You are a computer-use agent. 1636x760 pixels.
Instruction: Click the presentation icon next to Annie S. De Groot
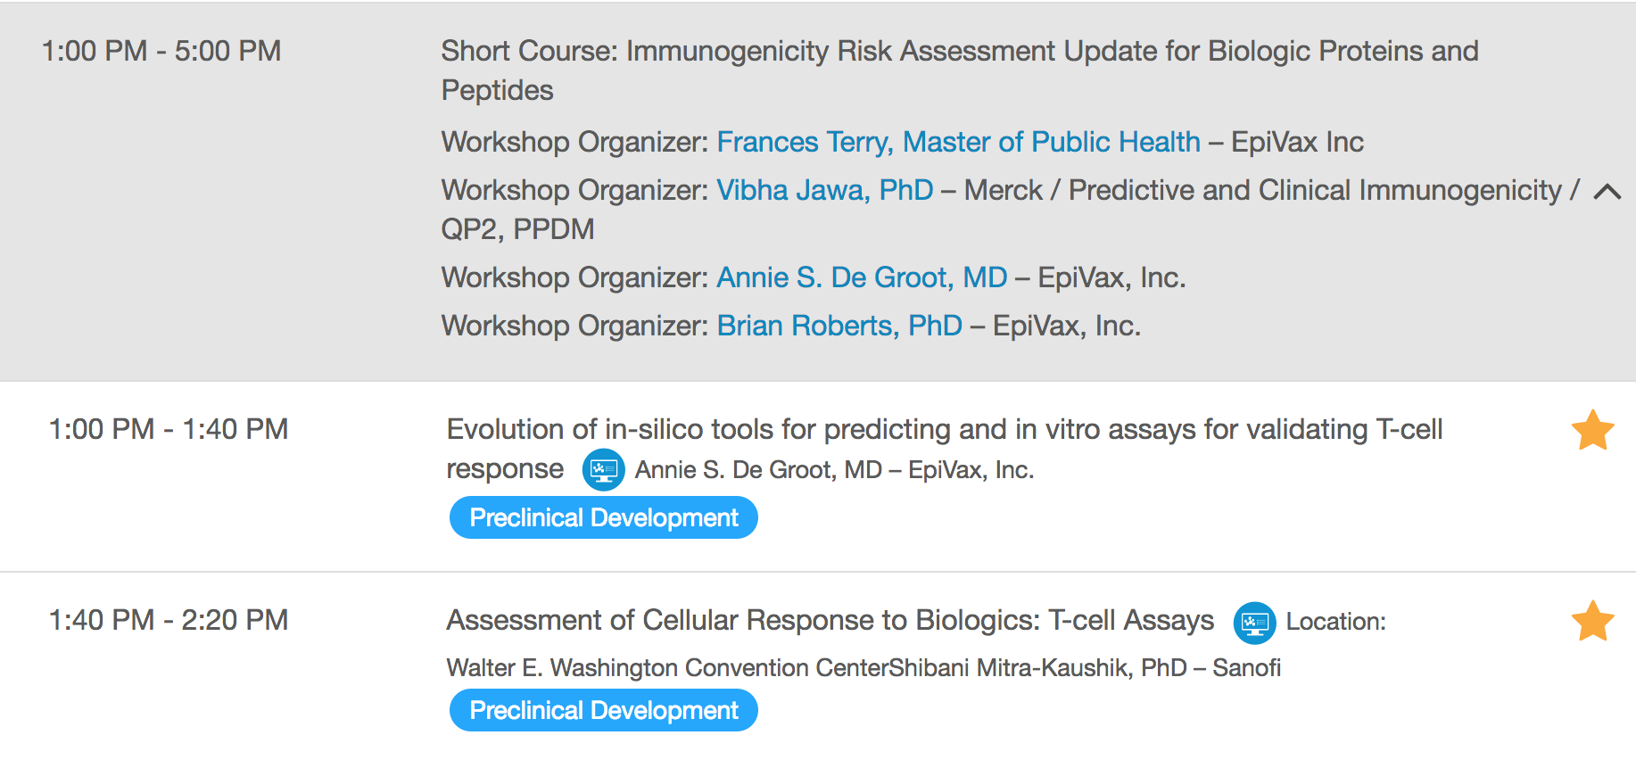603,469
